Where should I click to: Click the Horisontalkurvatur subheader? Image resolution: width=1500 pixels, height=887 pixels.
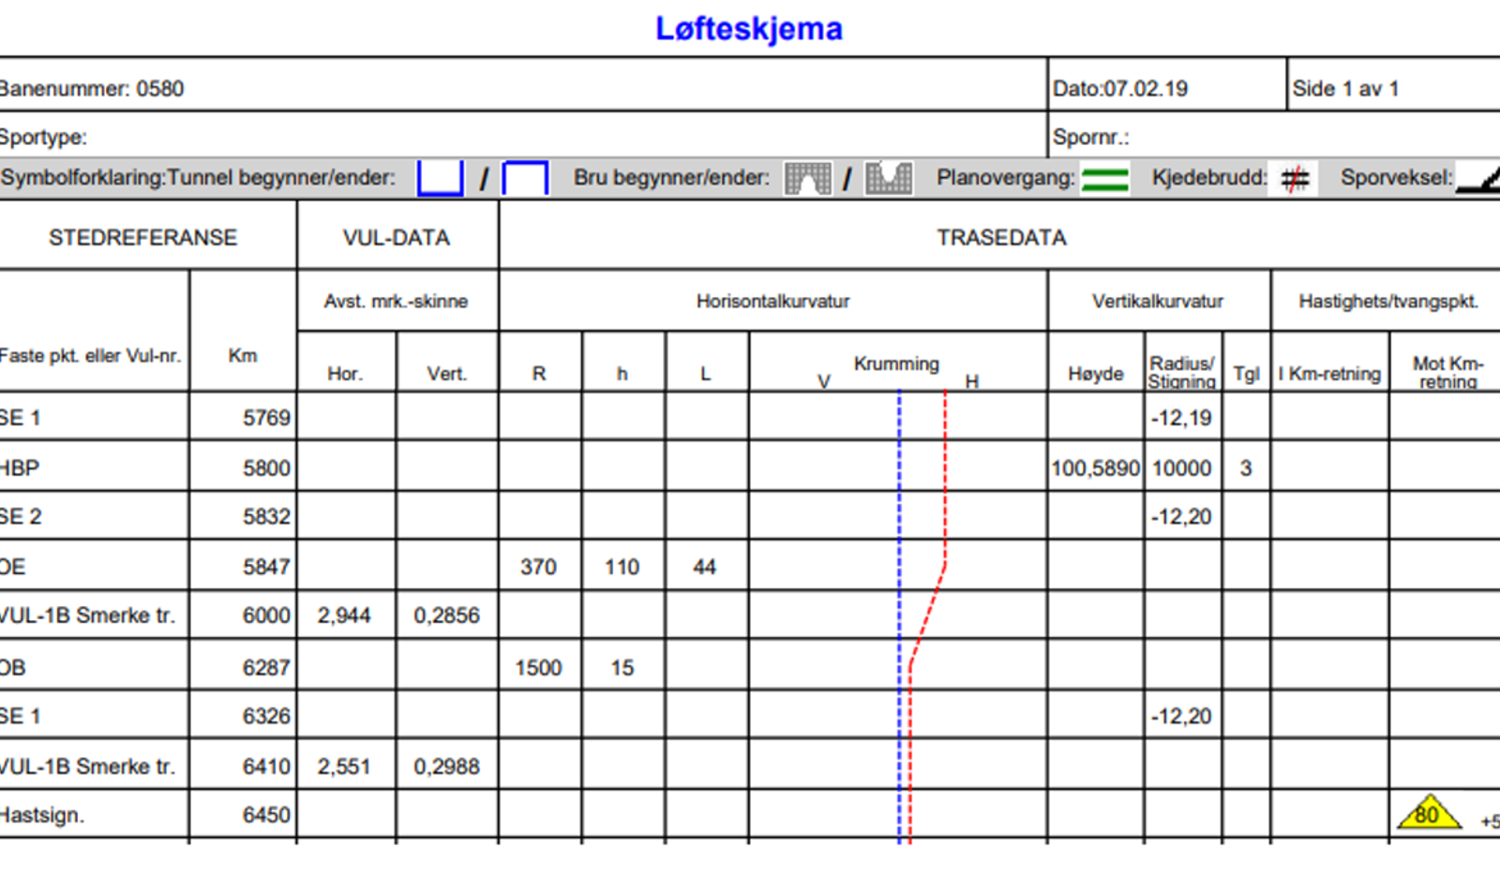point(772,302)
